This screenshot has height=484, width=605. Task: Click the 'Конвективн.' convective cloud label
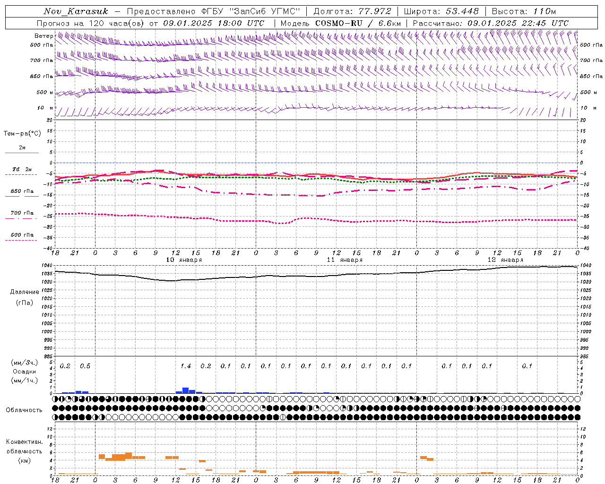24,442
